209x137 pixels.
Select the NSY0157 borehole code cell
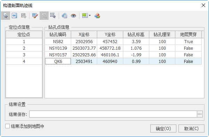pos(58,55)
